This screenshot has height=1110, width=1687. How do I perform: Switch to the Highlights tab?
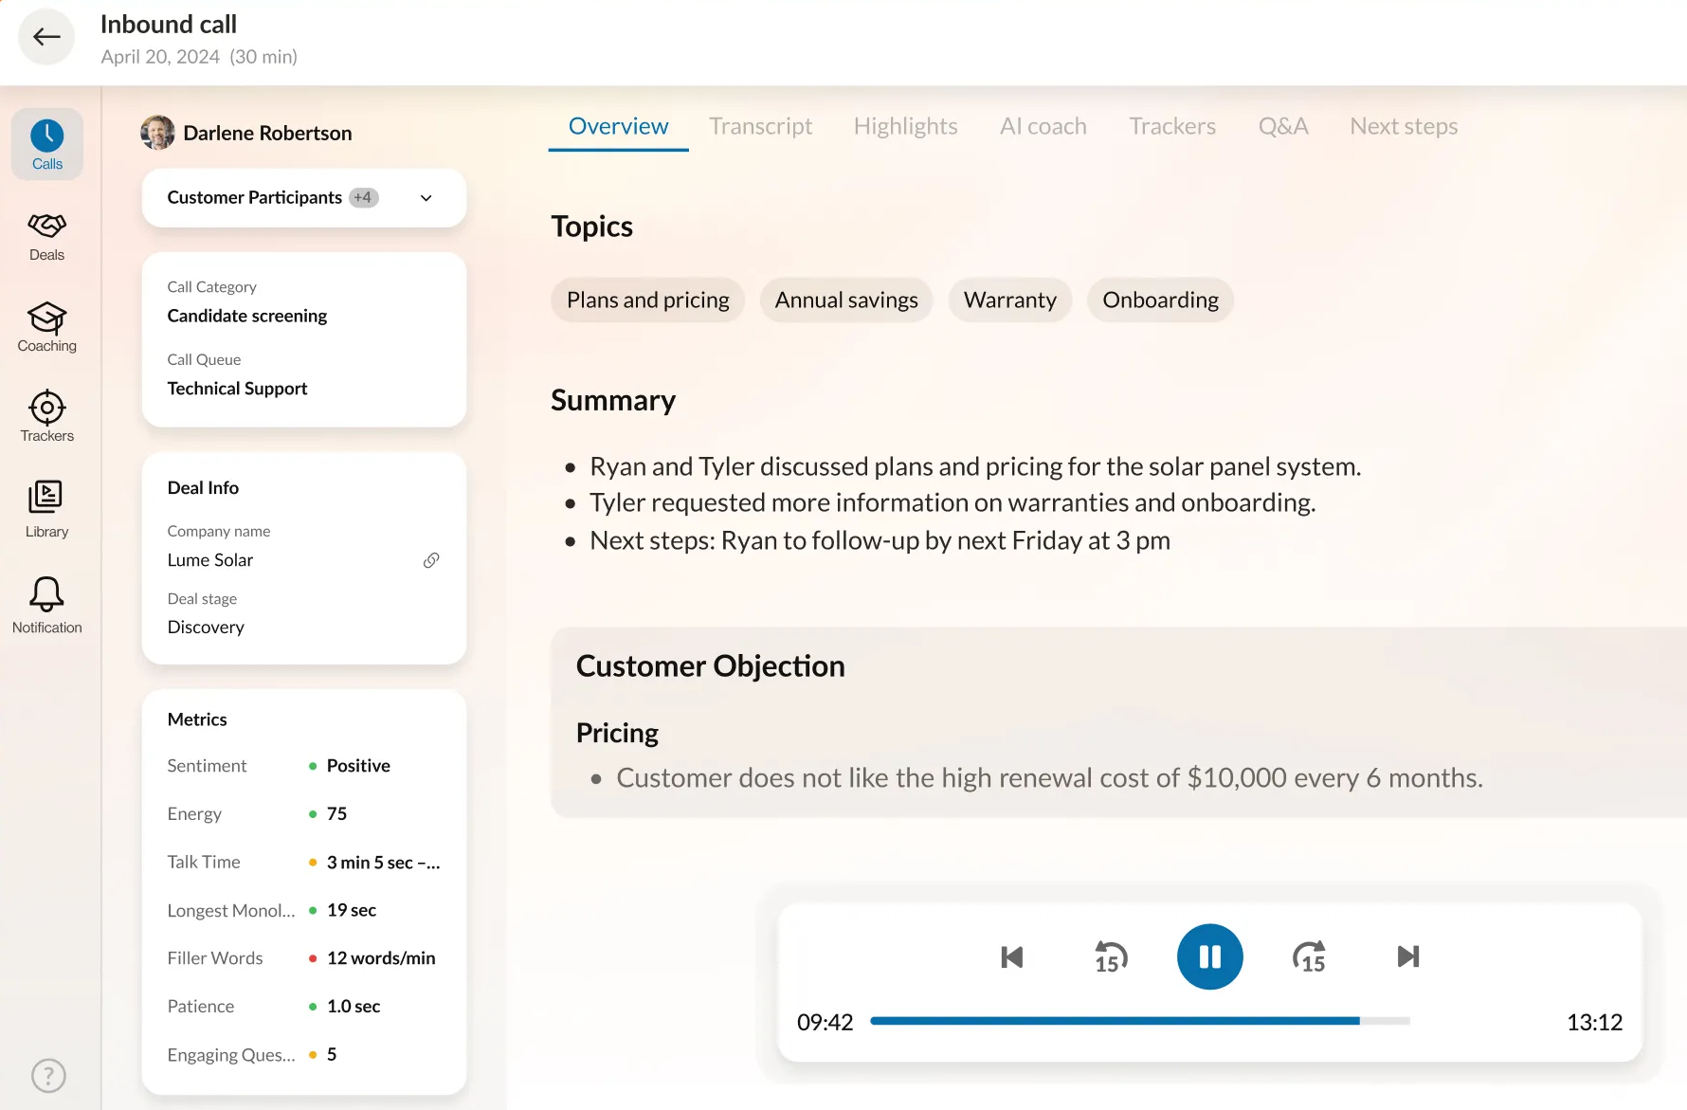(905, 126)
